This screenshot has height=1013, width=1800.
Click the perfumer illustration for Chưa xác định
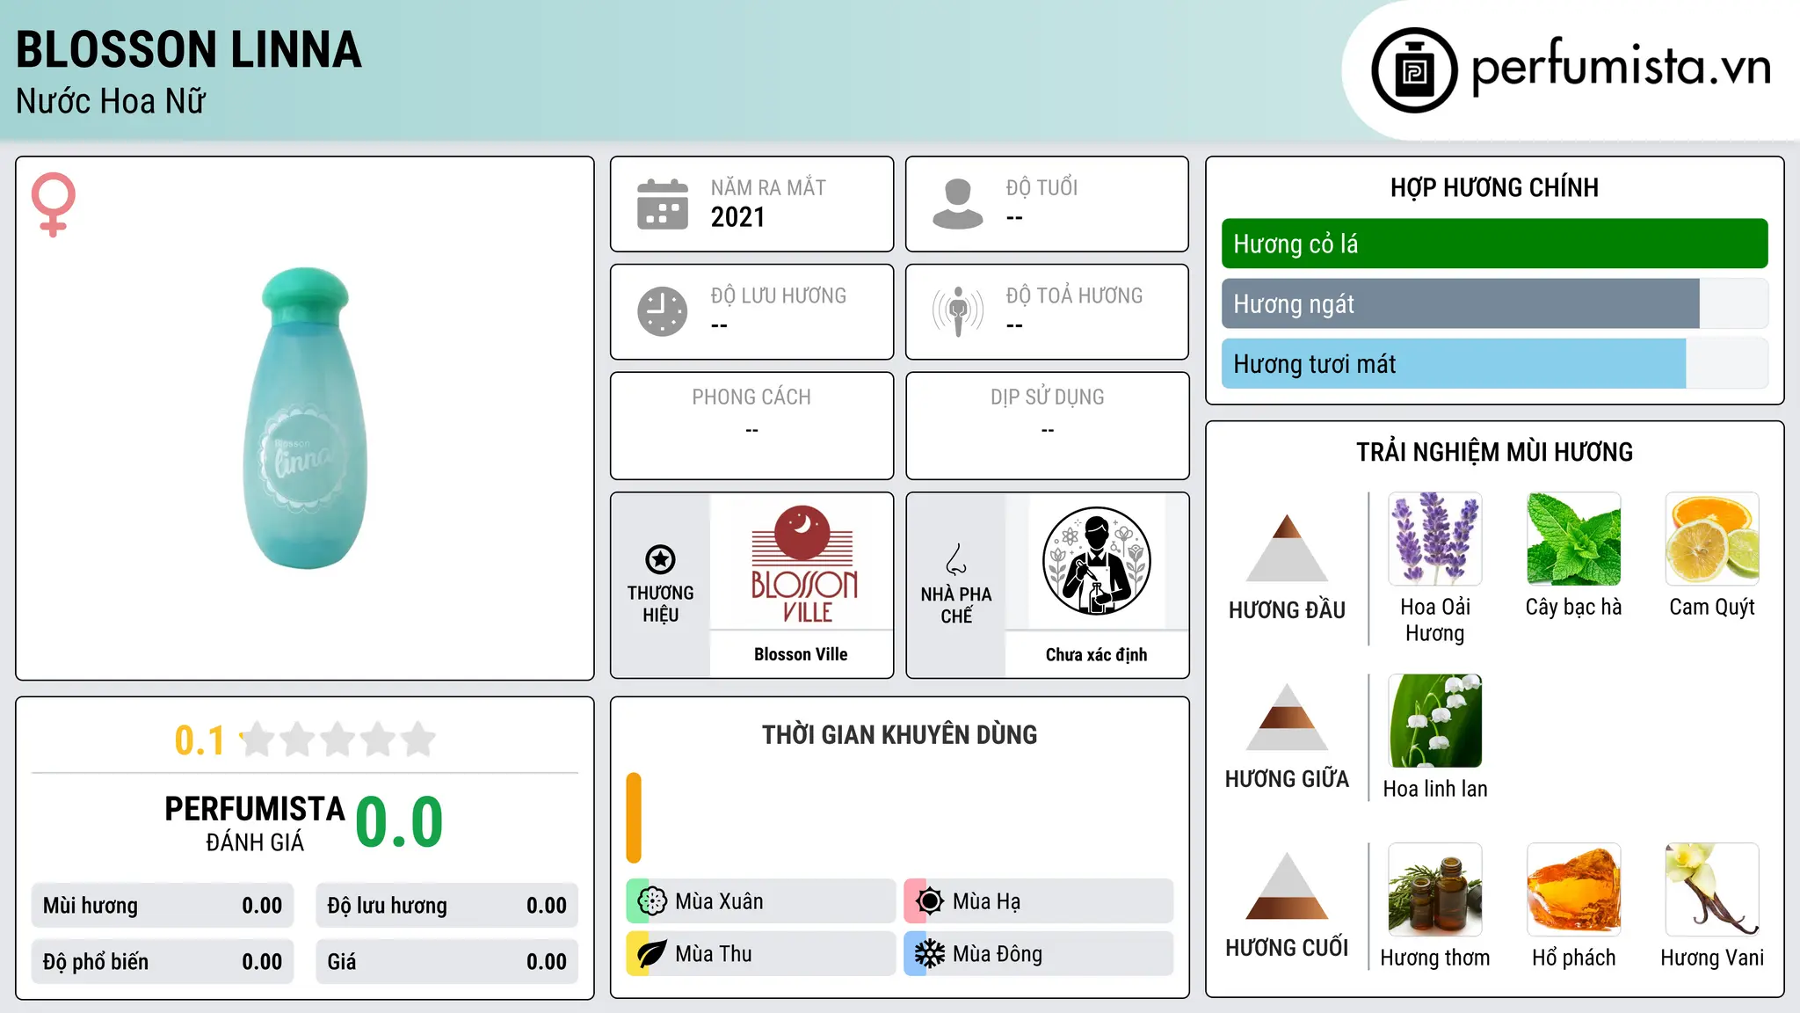[x=1096, y=561]
